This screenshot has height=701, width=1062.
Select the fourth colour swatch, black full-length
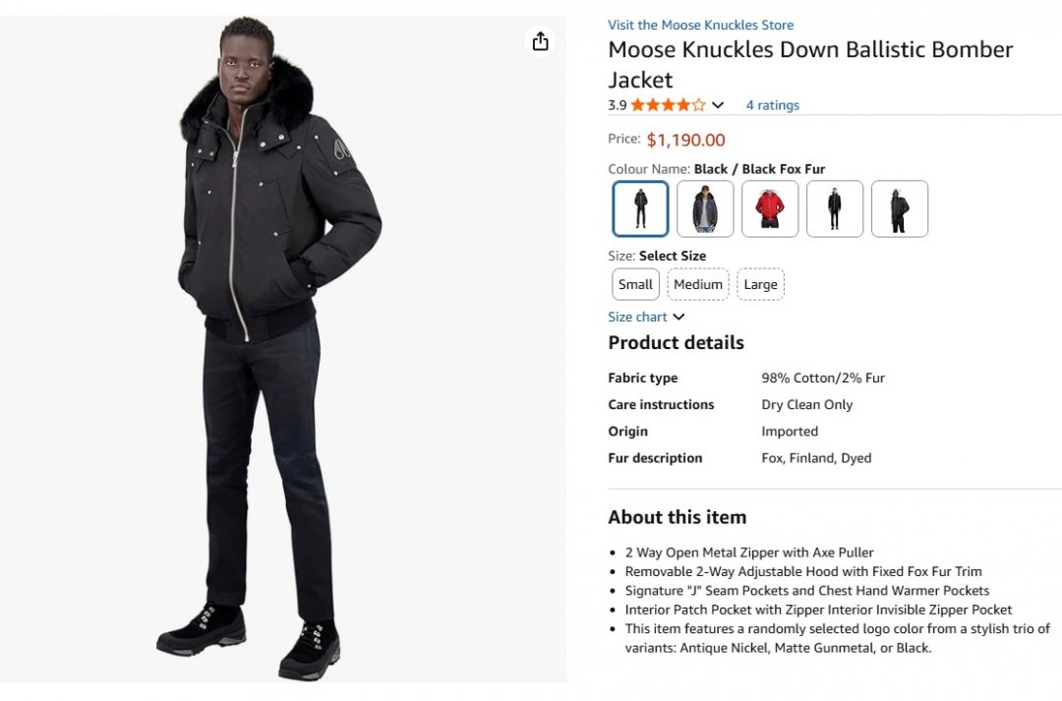point(835,208)
